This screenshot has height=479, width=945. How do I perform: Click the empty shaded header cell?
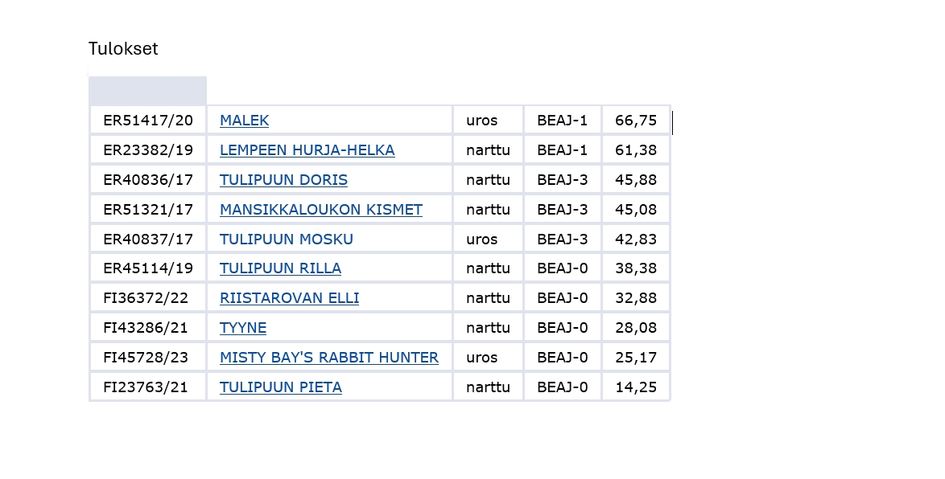[147, 91]
